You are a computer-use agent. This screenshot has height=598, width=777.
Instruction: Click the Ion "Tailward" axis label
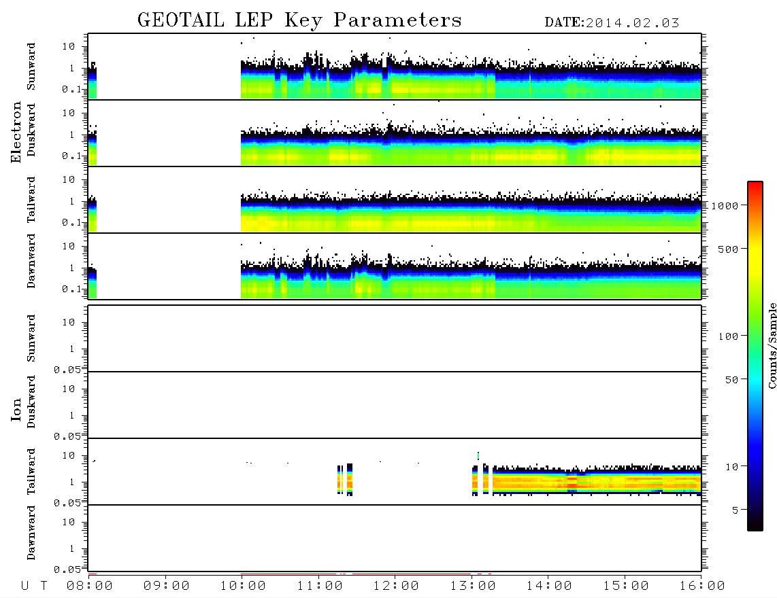(x=31, y=472)
